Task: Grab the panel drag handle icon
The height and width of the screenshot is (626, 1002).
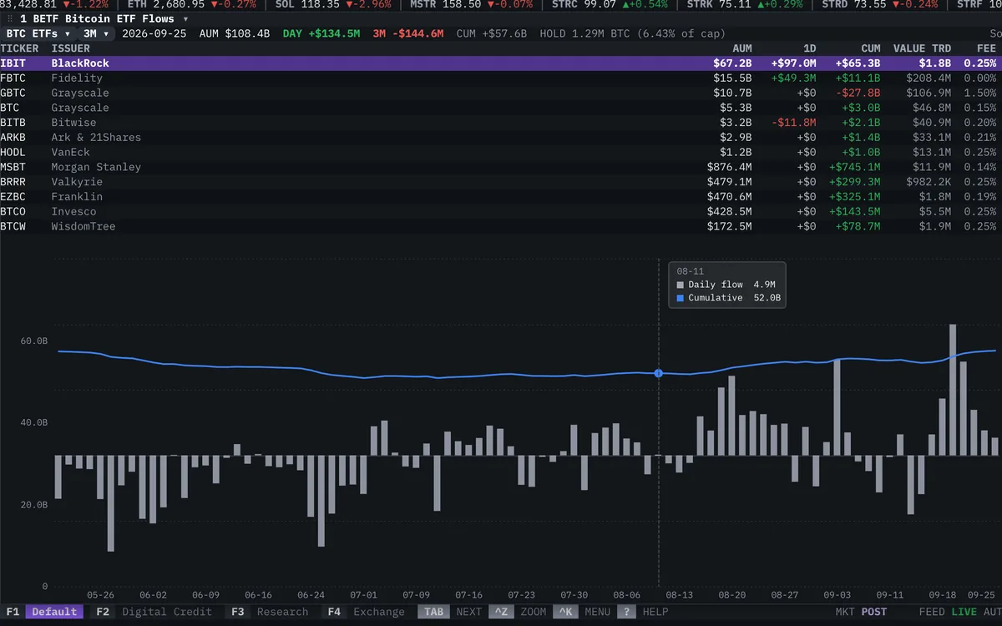Action: (10, 18)
